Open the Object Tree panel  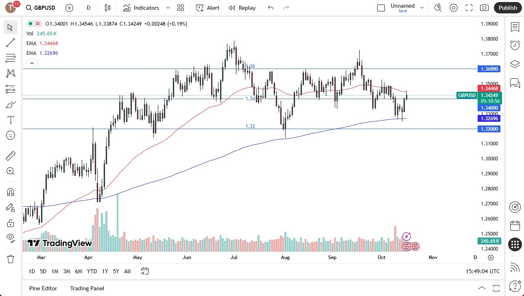(515, 64)
